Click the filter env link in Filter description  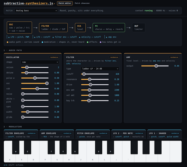[110, 61]
